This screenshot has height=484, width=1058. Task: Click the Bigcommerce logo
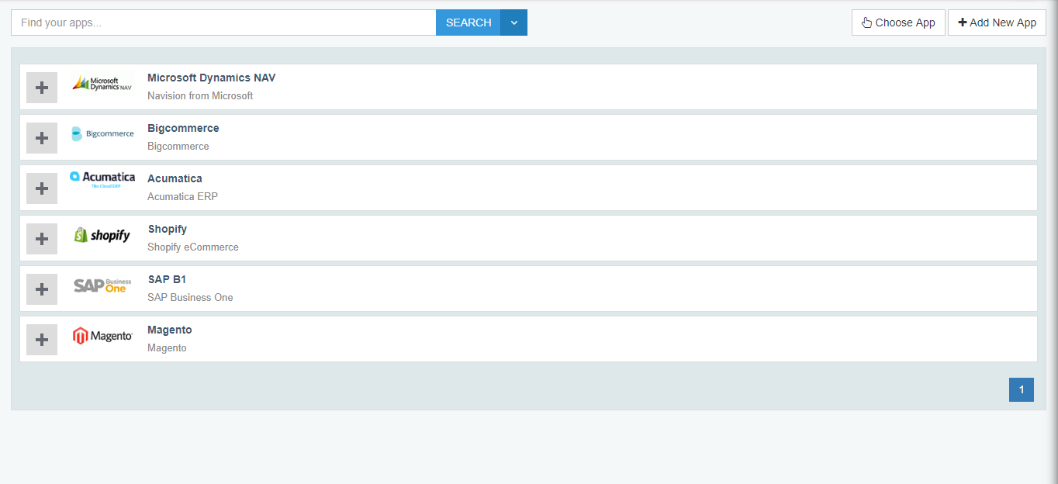[x=102, y=133]
